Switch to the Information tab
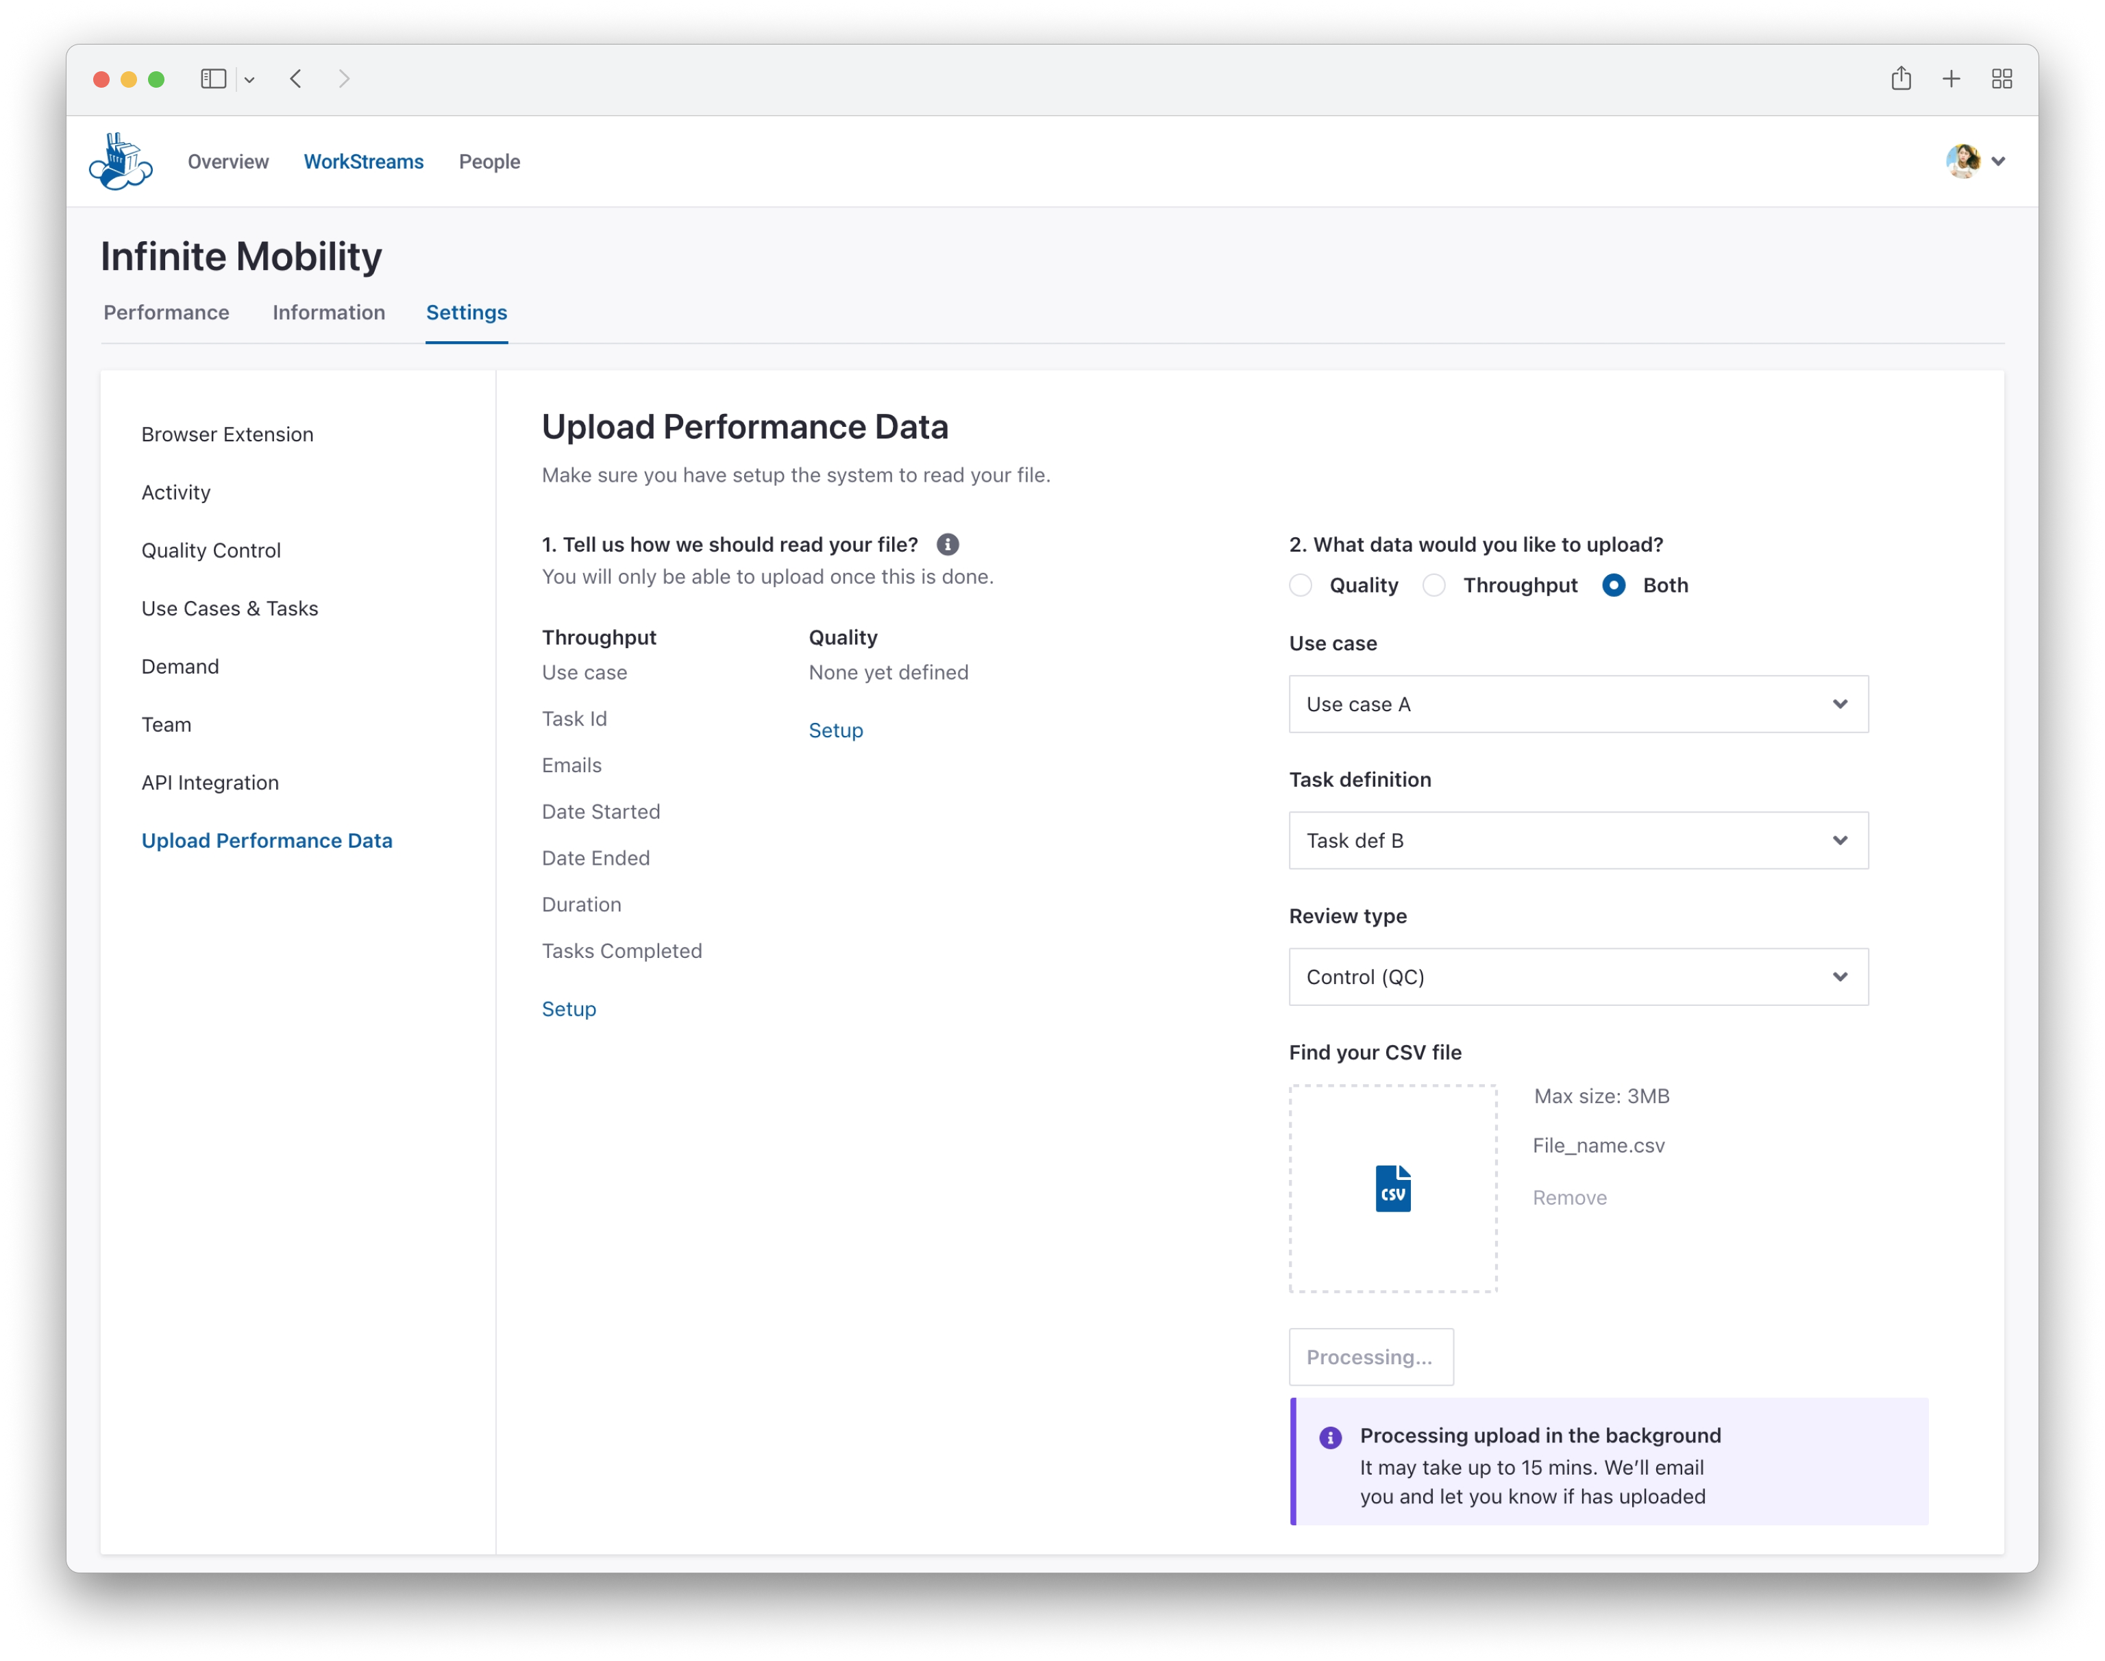Screen dimensions: 2105x1661 coord(329,312)
